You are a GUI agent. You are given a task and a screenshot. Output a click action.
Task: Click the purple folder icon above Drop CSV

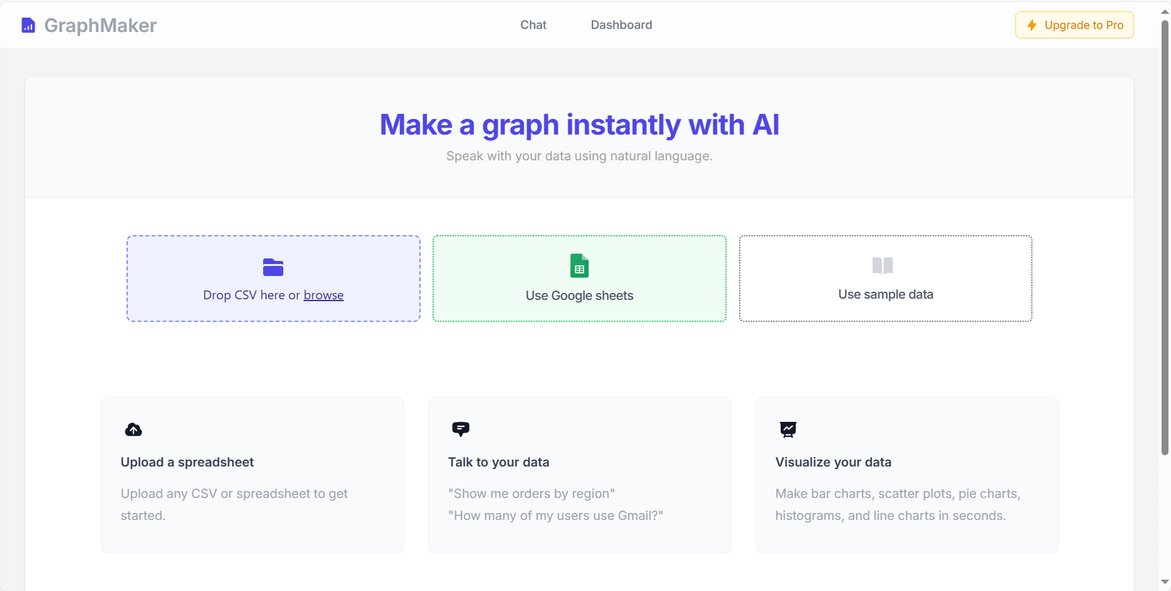pos(273,267)
